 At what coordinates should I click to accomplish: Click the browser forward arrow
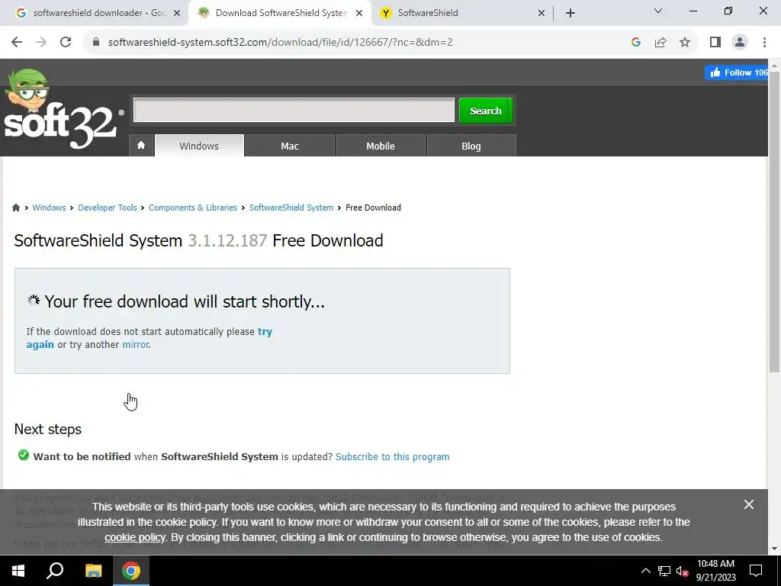(41, 42)
